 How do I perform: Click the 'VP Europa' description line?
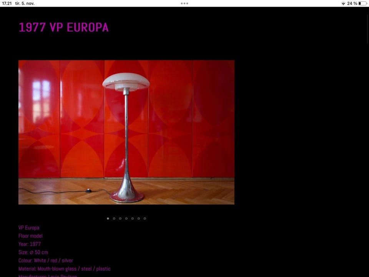pyautogui.click(x=29, y=228)
